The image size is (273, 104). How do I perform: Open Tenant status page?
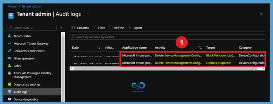pyautogui.click(x=22, y=36)
